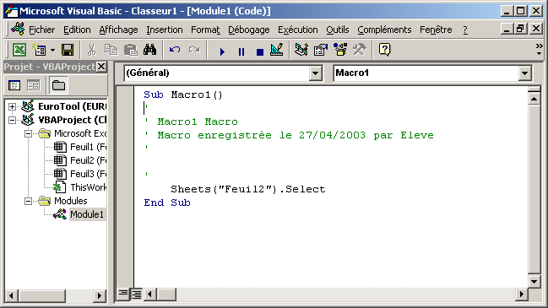Click project panel scroll left arrow
548x308 pixels.
tap(12, 296)
